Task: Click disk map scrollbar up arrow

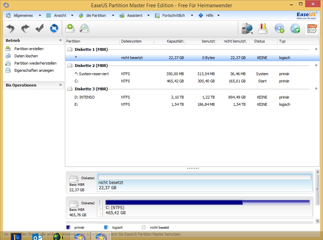Action: click(x=318, y=172)
